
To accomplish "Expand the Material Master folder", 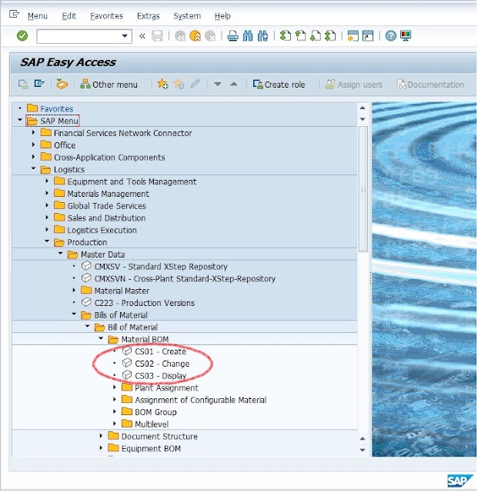I will (74, 290).
